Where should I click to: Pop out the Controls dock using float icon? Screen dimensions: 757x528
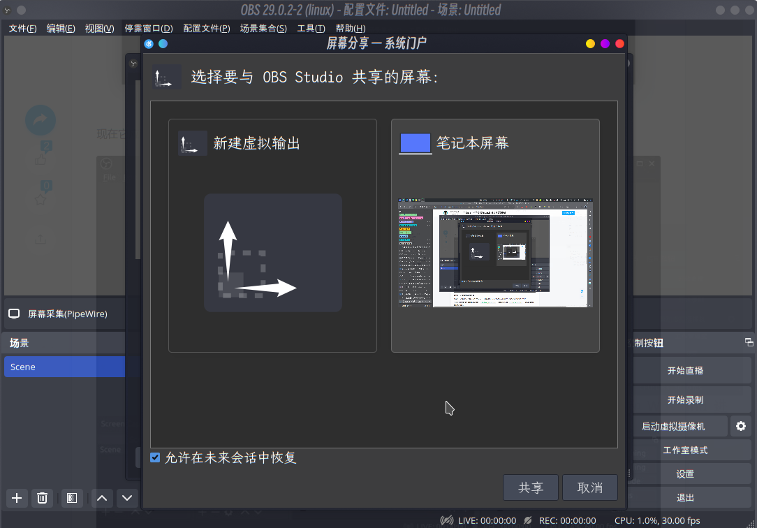[x=749, y=342]
